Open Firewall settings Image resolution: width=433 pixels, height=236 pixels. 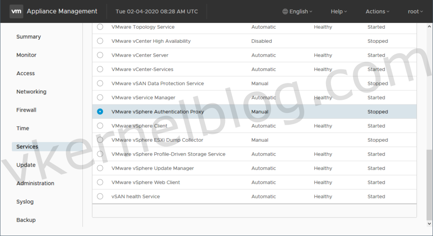pyautogui.click(x=26, y=110)
